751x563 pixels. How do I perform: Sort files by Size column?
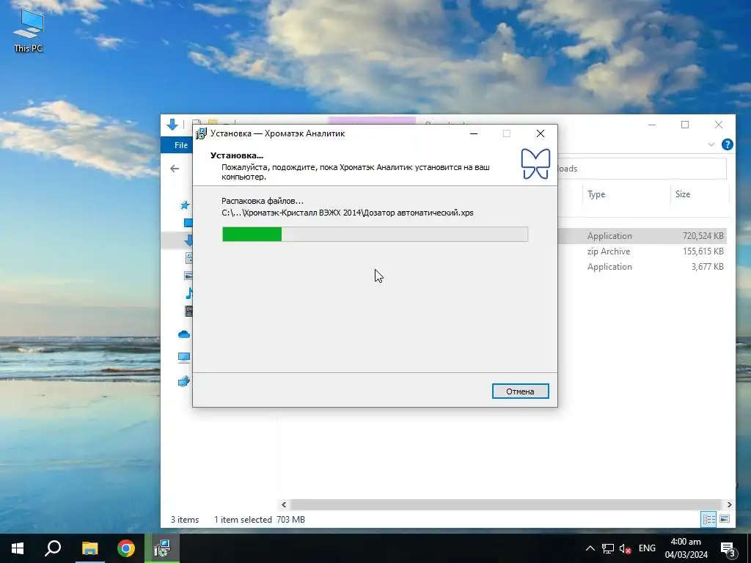pos(683,194)
